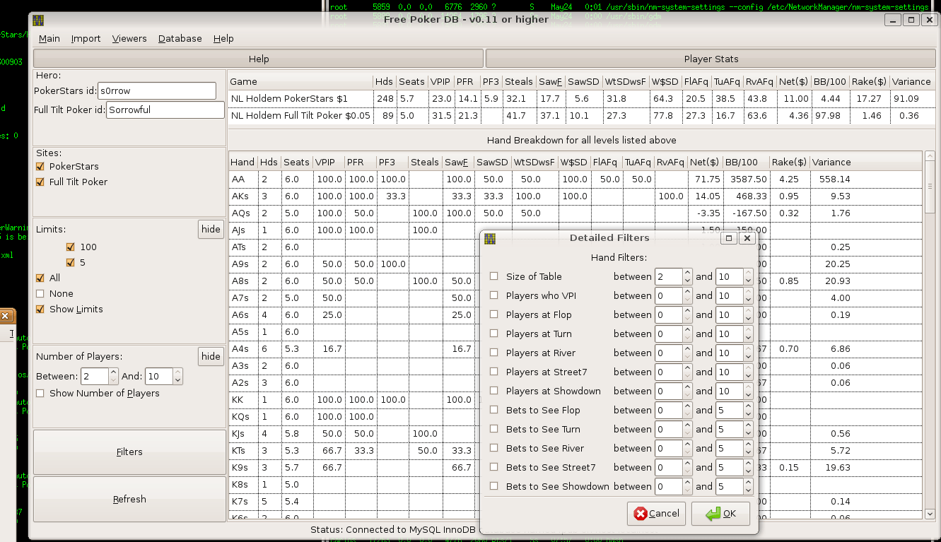Click the PokerStars id input field

tap(156, 90)
